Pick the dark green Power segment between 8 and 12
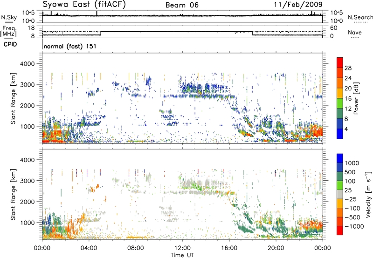The image size is (373, 258). (340, 114)
